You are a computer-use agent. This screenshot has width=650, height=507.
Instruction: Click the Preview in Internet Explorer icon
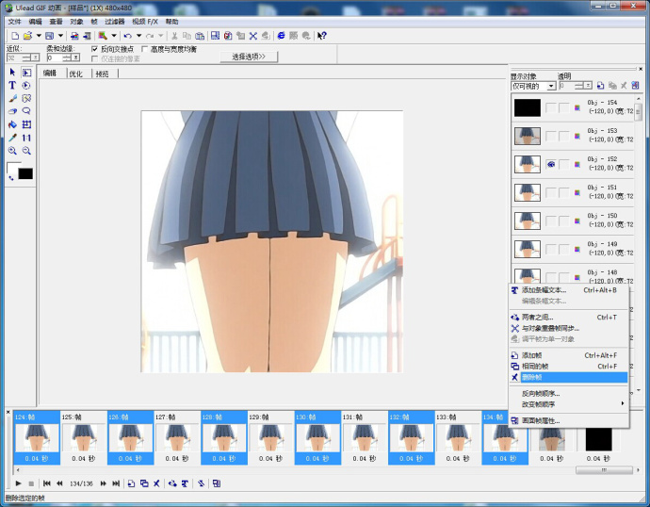pos(281,36)
